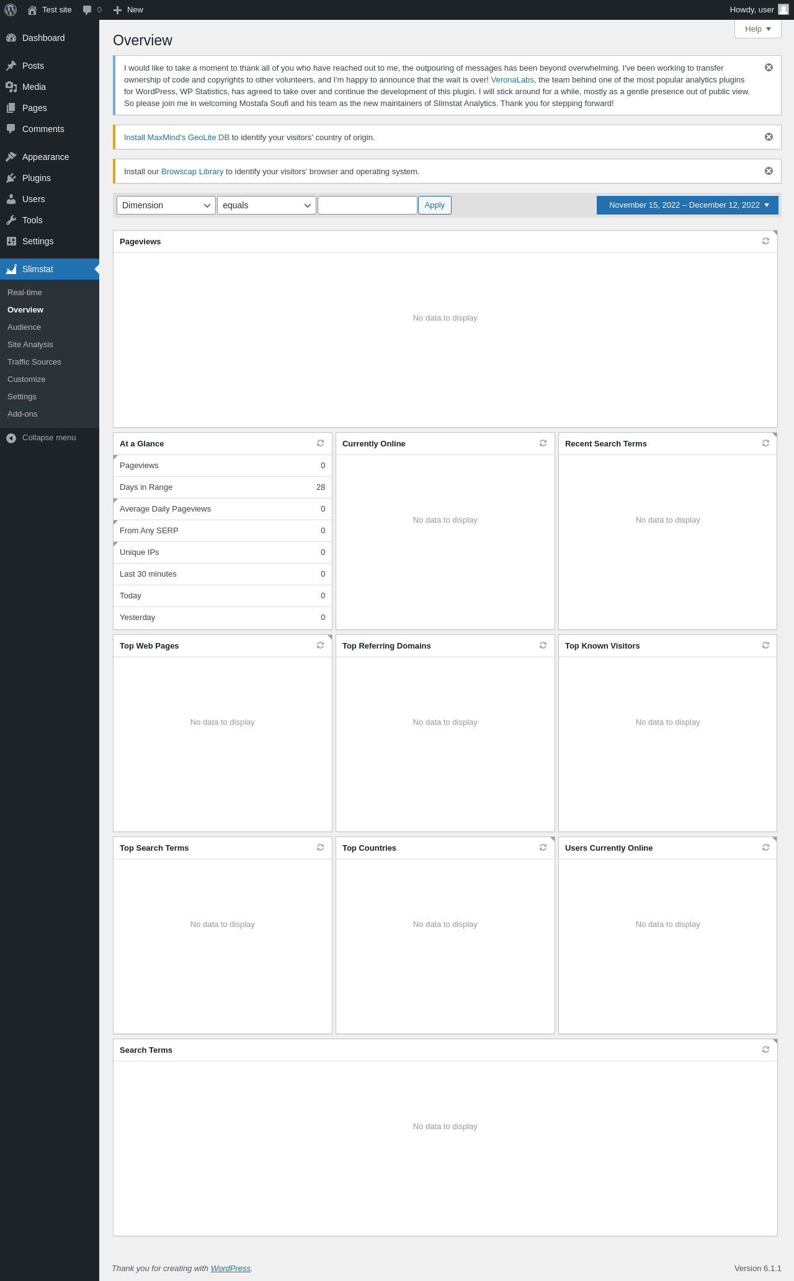794x1281 pixels.
Task: Open the Dimension filter dropdown
Action: (x=166, y=205)
